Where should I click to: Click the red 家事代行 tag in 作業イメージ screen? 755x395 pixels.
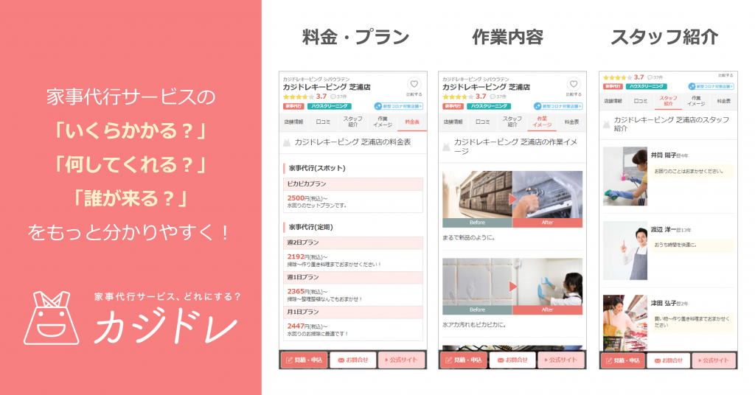(x=452, y=106)
